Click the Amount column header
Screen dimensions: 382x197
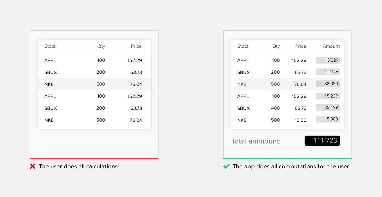pos(331,46)
